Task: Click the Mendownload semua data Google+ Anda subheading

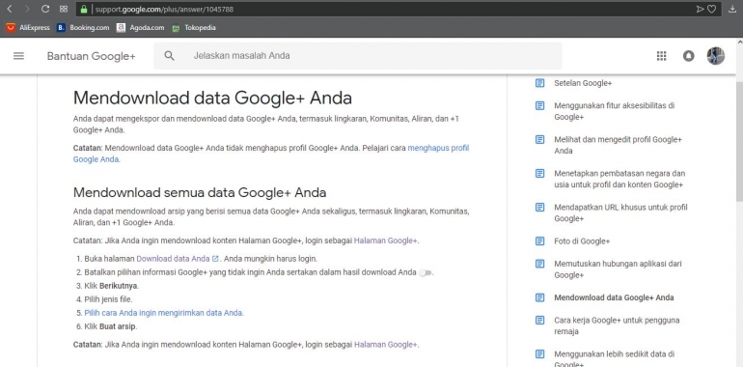Action: coord(200,192)
